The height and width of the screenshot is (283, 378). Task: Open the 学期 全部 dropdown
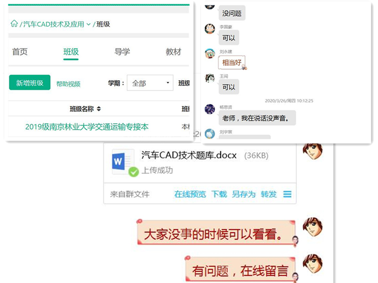point(150,83)
